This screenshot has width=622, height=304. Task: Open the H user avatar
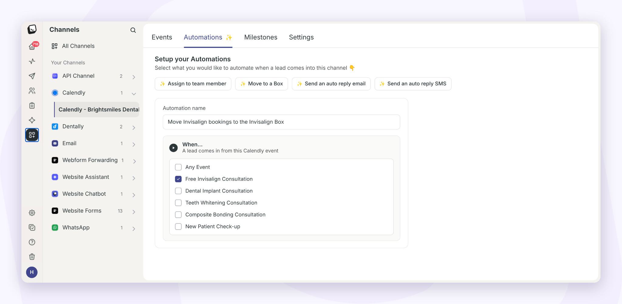(32, 272)
